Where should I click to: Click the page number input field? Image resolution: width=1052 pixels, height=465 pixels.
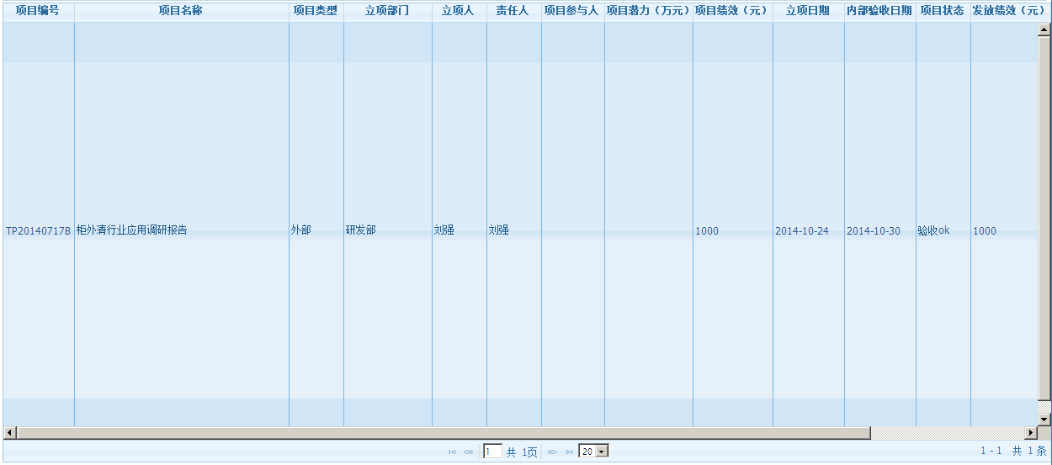pos(492,452)
